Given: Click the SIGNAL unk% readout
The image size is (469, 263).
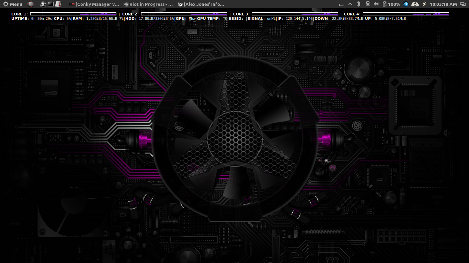Looking at the screenshot, I should pyautogui.click(x=262, y=18).
